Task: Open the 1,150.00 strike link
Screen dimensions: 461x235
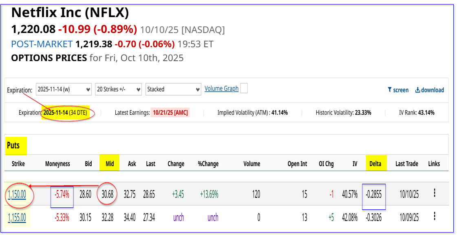Action: 17,194
